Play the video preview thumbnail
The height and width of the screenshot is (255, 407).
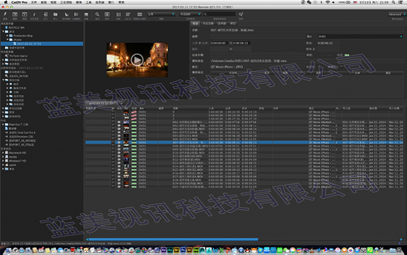(137, 60)
